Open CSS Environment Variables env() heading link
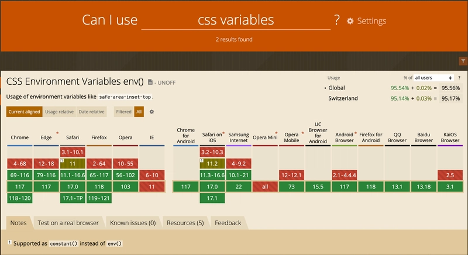 click(75, 81)
